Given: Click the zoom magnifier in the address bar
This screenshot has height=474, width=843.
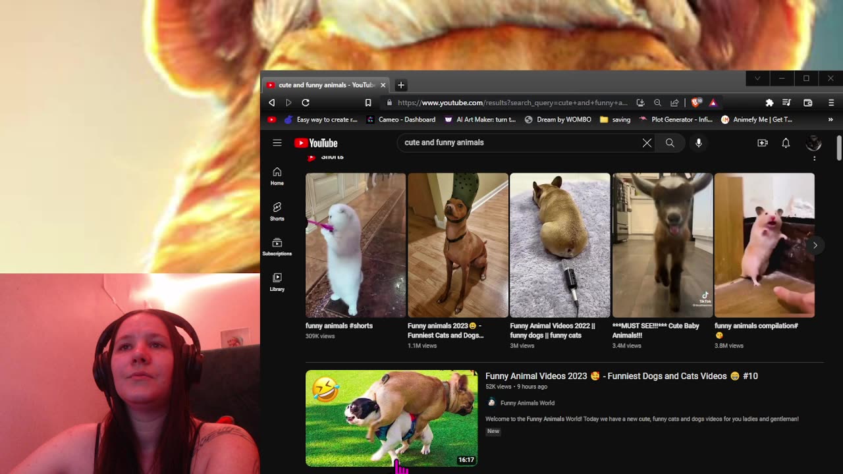Looking at the screenshot, I should pos(657,103).
